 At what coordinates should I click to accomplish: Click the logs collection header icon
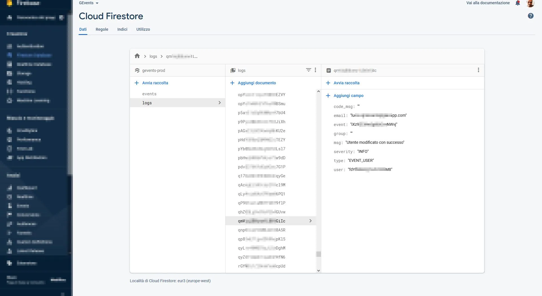(x=233, y=70)
